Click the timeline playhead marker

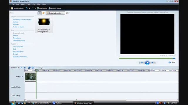tap(36, 70)
